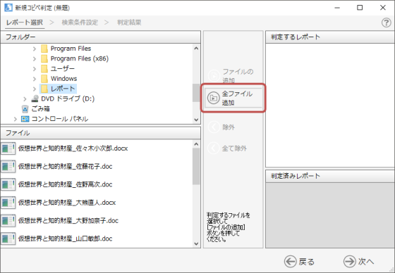The width and height of the screenshot is (395, 273).
Task: Click the ユーザー folder icon
Action: (44, 69)
